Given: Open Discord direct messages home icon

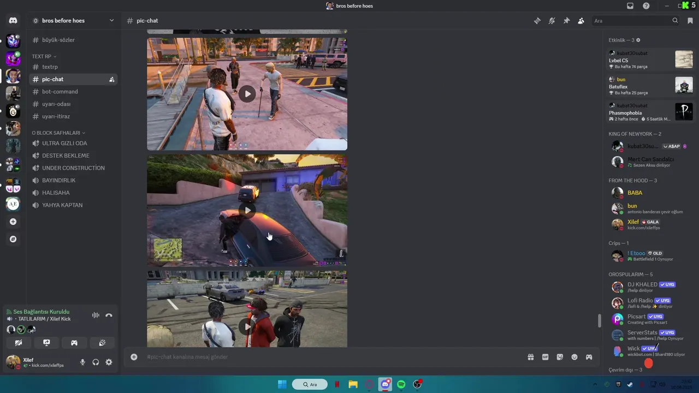Looking at the screenshot, I should coord(13,21).
